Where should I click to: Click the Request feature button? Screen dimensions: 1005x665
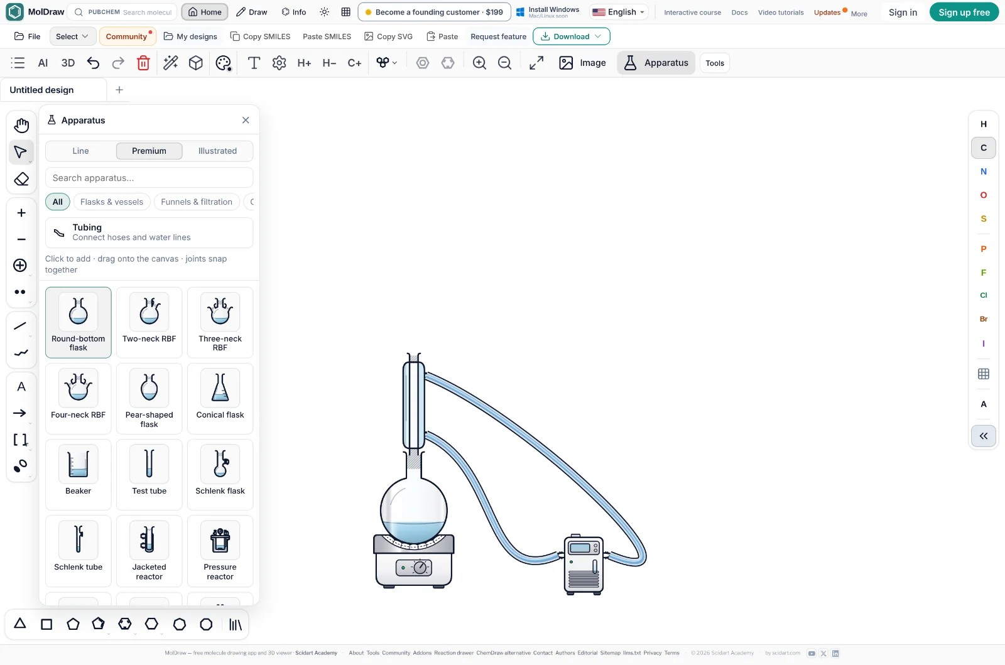[498, 36]
